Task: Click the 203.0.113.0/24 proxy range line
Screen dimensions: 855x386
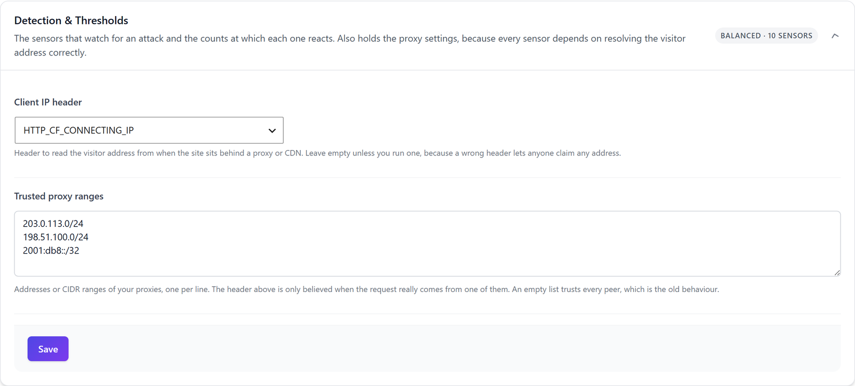Action: (53, 224)
